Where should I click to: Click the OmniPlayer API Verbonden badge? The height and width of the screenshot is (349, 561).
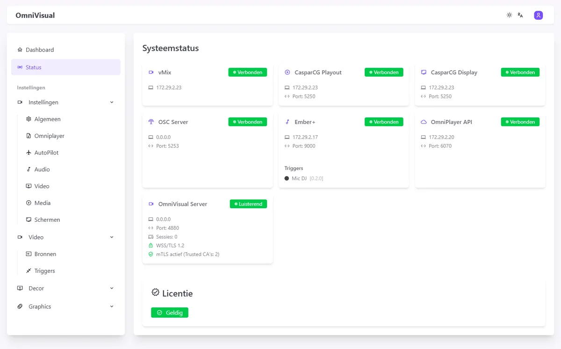click(520, 122)
